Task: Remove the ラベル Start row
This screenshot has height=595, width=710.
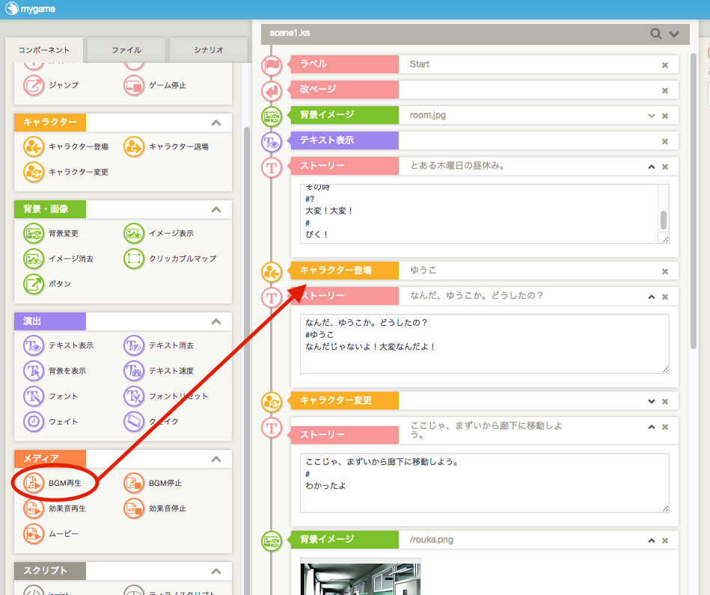Action: 664,65
